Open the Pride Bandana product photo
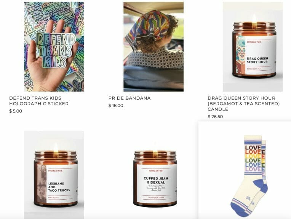Viewport: 291px width, 219px height. coord(153,47)
